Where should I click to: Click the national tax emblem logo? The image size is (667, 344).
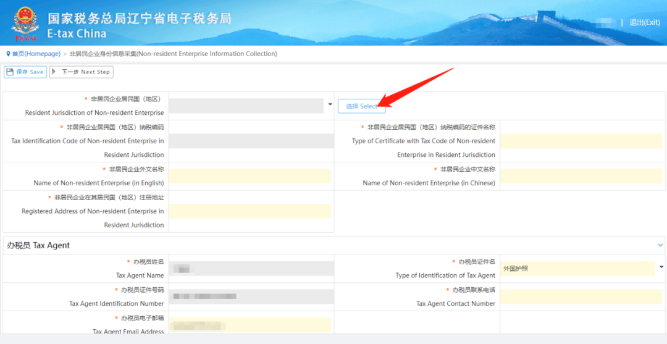point(25,22)
